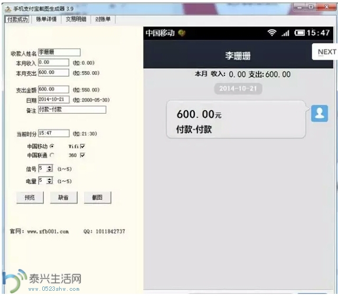Click the 电量 spinner arrows
The height and width of the screenshot is (296, 338).
[50, 181]
